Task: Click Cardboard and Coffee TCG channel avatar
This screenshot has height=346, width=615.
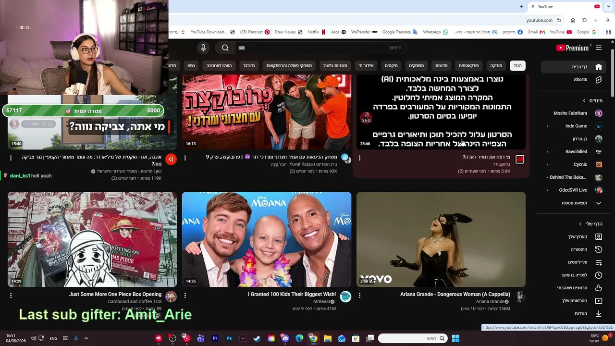Action: pyautogui.click(x=171, y=297)
